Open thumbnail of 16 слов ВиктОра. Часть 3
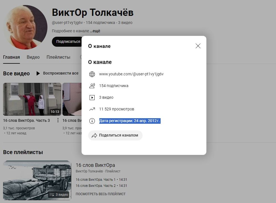 (32, 99)
